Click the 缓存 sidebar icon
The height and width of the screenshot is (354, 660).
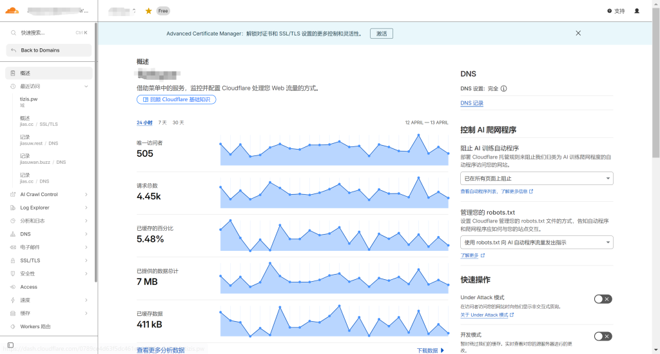(13, 313)
